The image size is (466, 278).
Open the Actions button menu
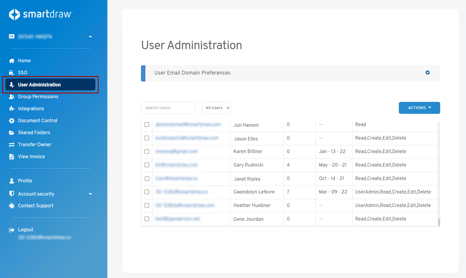[x=419, y=108]
